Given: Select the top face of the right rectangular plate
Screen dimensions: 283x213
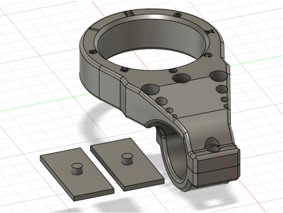Looking at the screenshot, I should click(x=135, y=169).
